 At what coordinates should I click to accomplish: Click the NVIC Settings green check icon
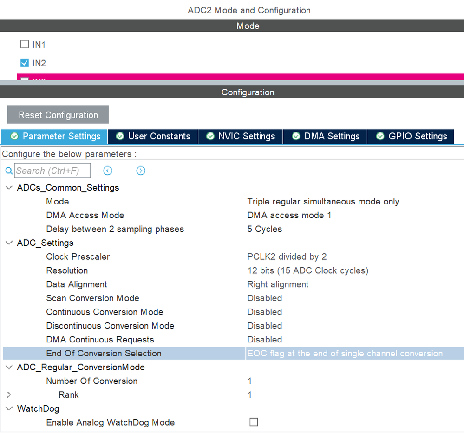point(210,136)
